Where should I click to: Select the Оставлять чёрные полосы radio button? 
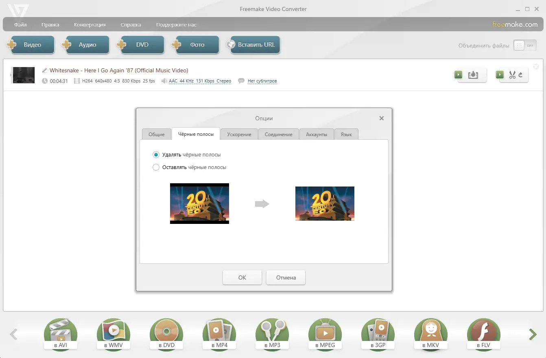coord(156,167)
